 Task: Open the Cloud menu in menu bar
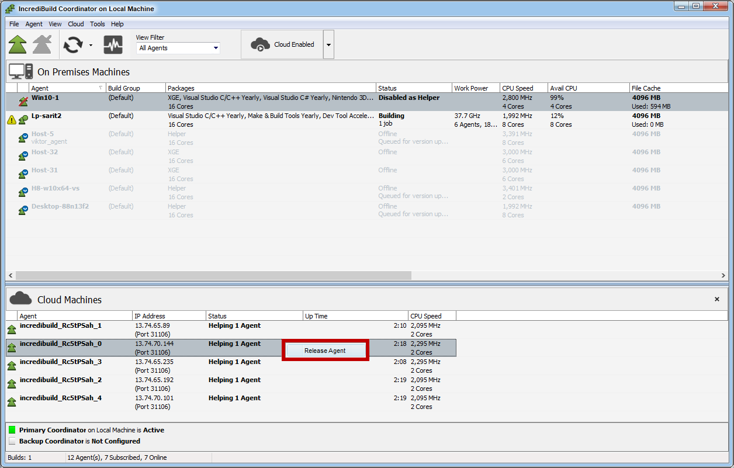pyautogui.click(x=76, y=24)
